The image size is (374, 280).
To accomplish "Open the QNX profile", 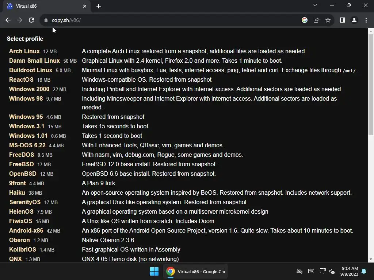I will [15, 259].
